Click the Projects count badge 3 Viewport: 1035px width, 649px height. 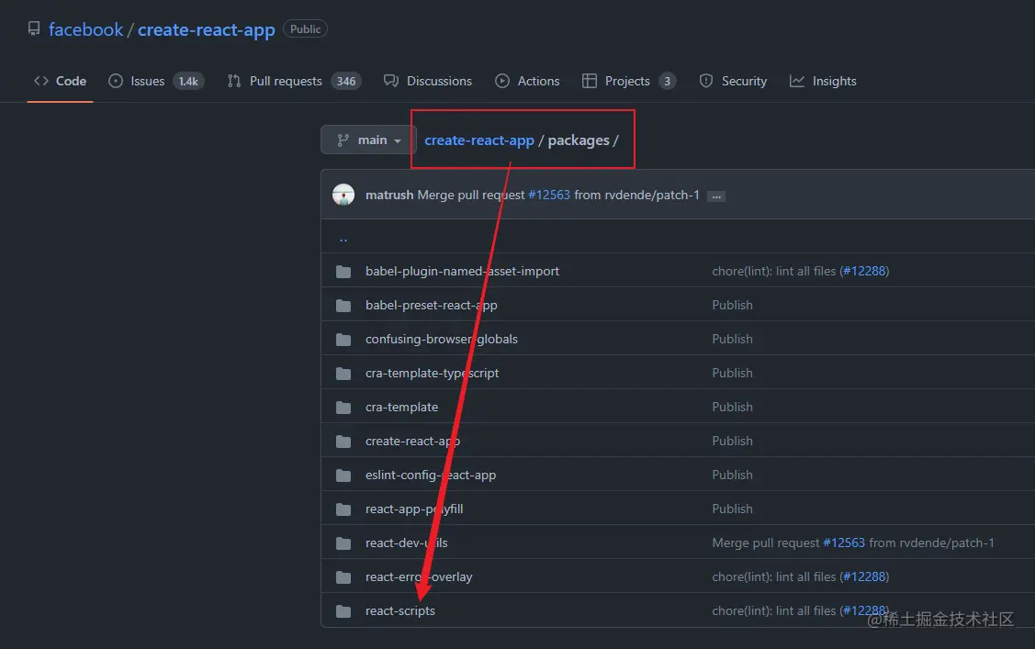[x=668, y=81]
